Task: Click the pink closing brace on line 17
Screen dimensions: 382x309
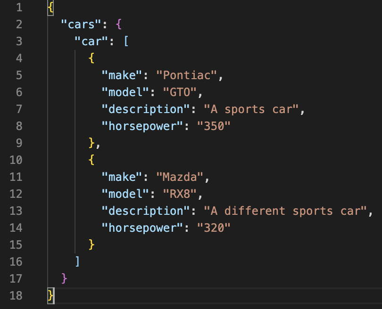Action: [64, 278]
